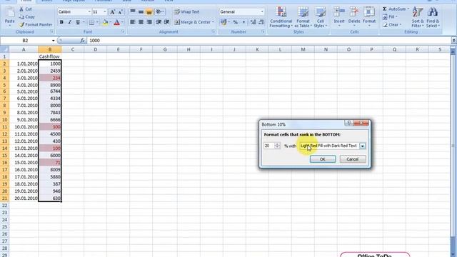Open the Calibri font name dropdown

pos(89,12)
